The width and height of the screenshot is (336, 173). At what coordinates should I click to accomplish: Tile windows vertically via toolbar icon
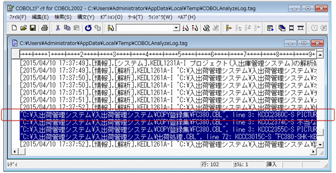coord(301,28)
